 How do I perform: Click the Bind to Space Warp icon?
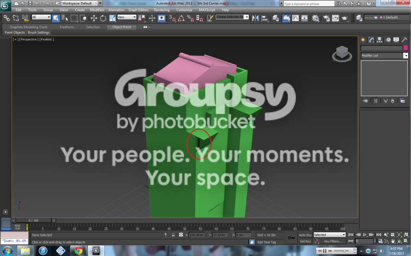[x=25, y=18]
